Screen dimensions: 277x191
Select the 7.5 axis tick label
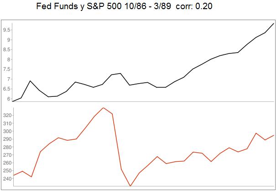point(6,69)
